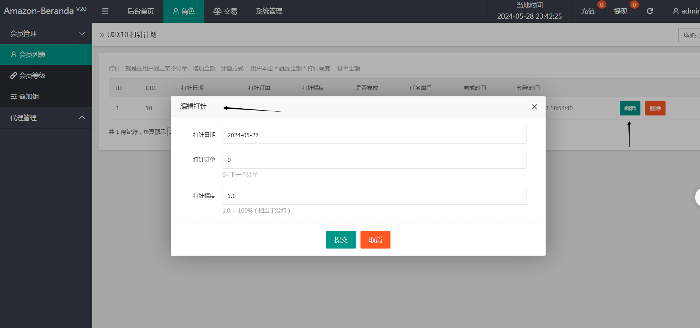
Task: Focus the 打针幅度 input field
Action: tap(374, 196)
